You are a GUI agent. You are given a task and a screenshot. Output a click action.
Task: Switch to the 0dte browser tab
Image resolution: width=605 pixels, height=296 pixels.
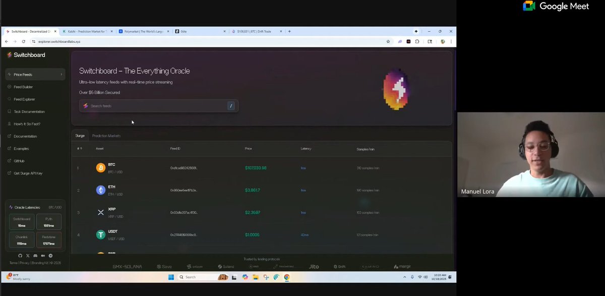coord(200,31)
